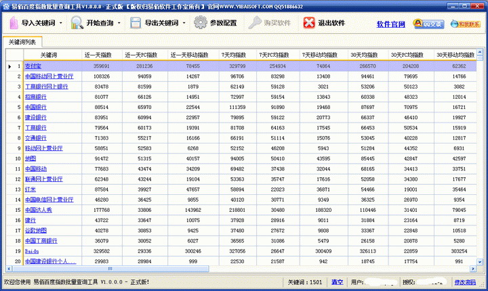Click cell value 359691 in 支付宝 row
The width and height of the screenshot is (488, 291).
[x=102, y=66]
